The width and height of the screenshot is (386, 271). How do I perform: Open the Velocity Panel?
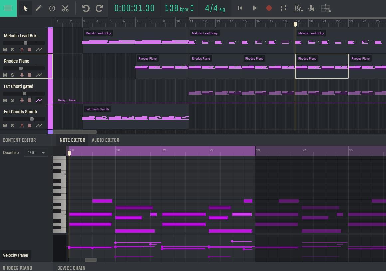[15, 255]
